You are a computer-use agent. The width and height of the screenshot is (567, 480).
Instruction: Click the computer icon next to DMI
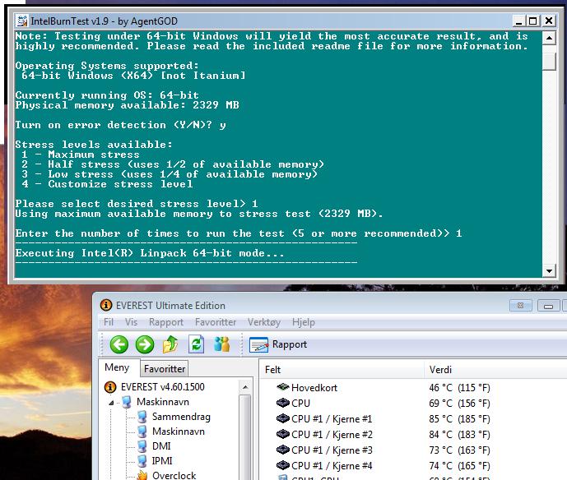pos(142,446)
